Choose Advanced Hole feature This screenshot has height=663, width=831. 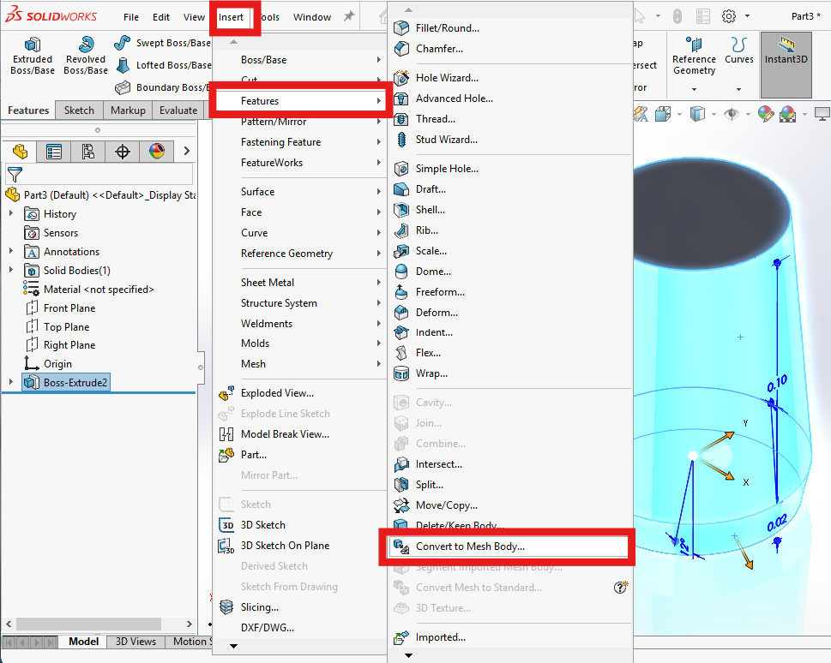[511, 99]
